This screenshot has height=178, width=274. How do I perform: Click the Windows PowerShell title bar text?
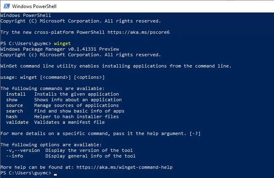coord(34,6)
